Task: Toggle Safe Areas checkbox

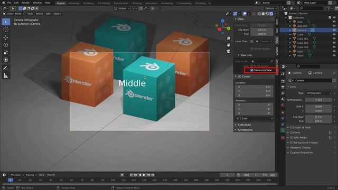Action: click(291, 137)
